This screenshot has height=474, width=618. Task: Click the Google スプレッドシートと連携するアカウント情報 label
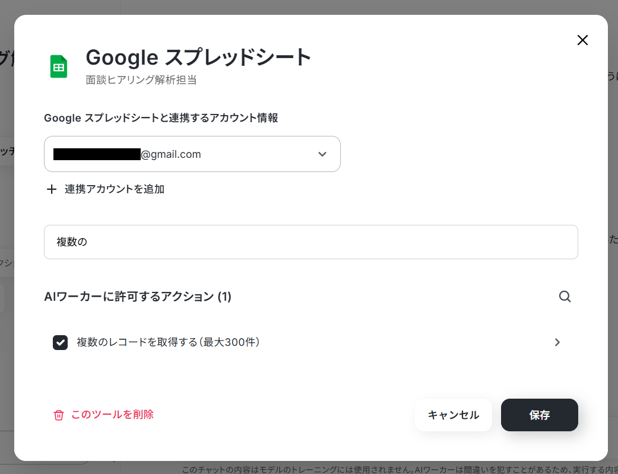tap(161, 118)
